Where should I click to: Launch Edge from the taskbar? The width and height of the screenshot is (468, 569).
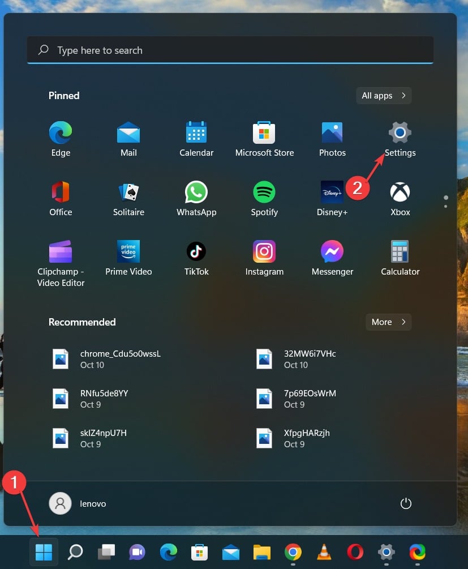click(x=168, y=552)
